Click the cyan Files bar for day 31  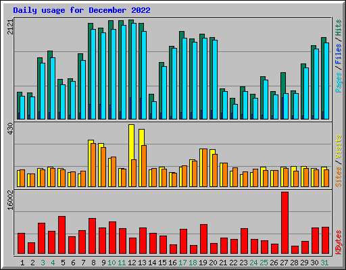pos(326,81)
